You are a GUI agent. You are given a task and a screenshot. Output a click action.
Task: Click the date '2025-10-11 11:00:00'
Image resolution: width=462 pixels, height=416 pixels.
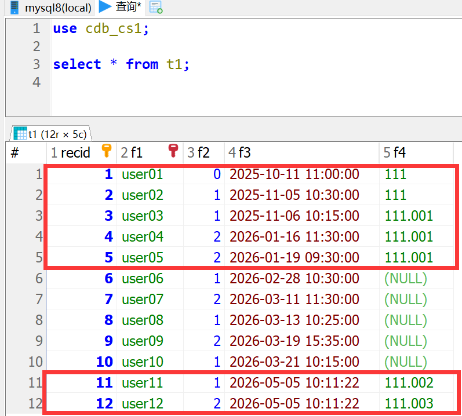click(294, 174)
